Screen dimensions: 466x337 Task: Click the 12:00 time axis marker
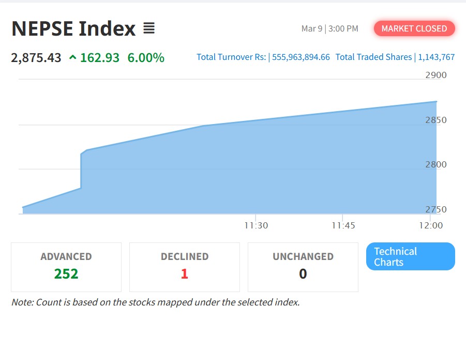(431, 225)
